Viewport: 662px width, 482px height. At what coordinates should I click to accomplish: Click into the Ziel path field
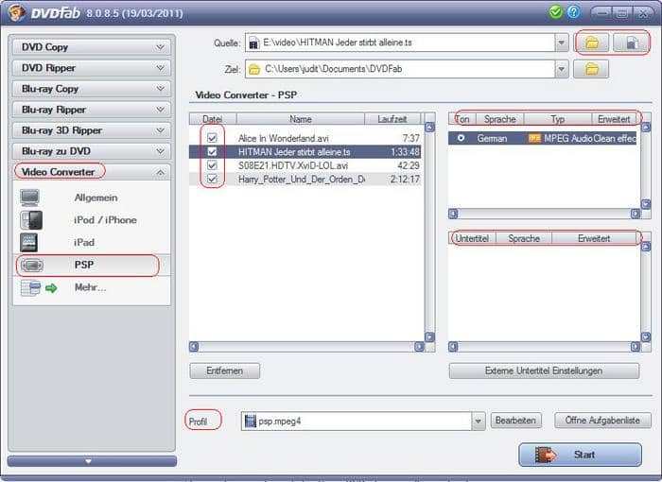click(400, 69)
